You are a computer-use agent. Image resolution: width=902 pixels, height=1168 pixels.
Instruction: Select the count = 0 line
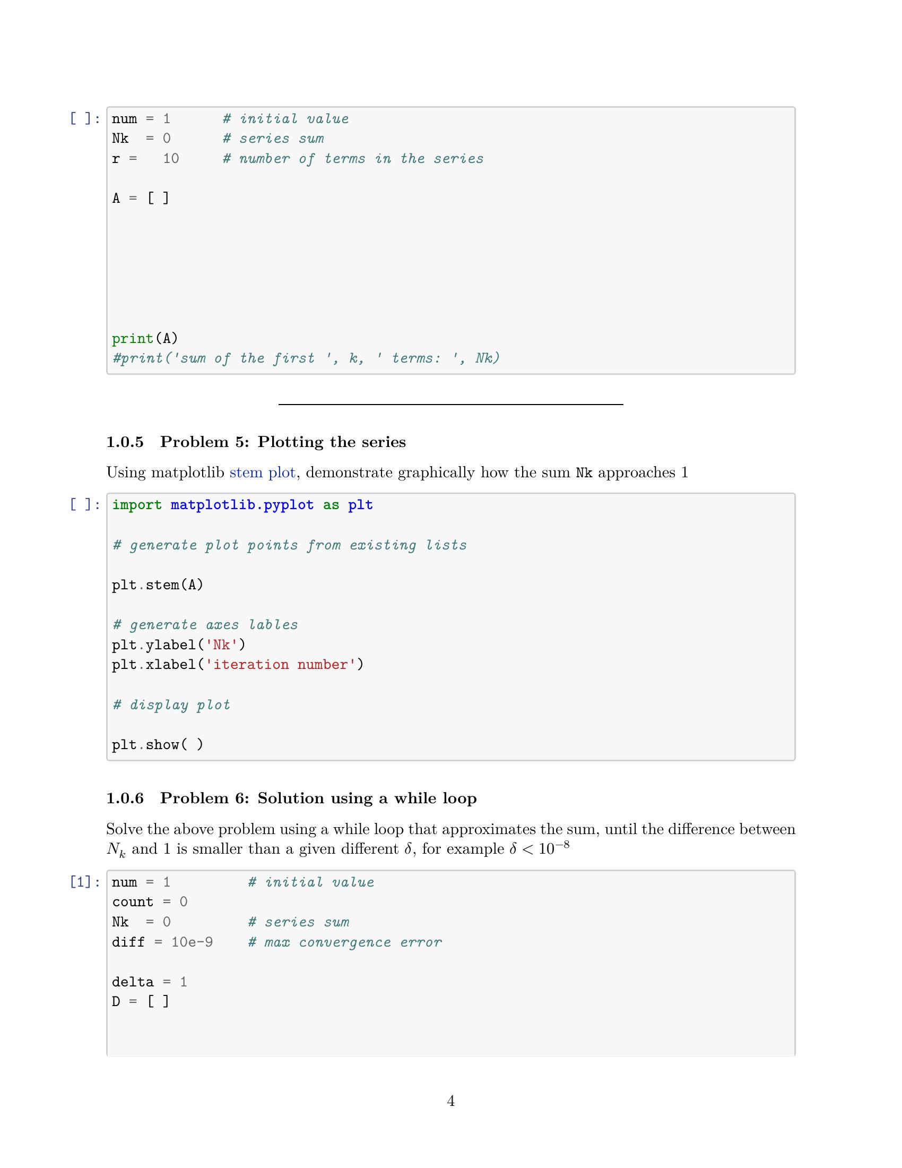(x=150, y=902)
